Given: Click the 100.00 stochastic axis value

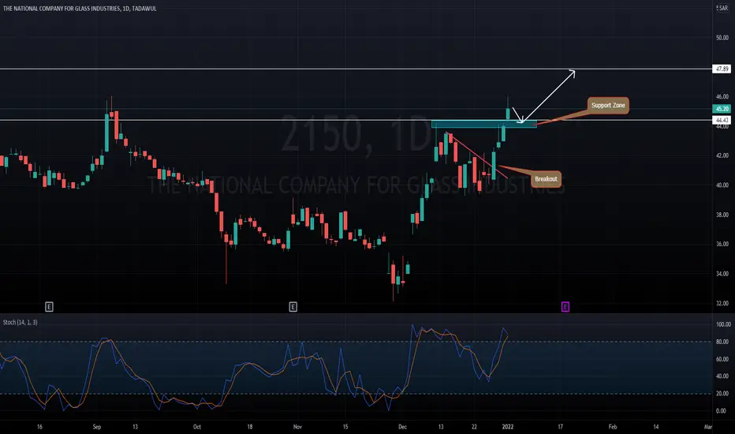Looking at the screenshot, I should (x=723, y=324).
